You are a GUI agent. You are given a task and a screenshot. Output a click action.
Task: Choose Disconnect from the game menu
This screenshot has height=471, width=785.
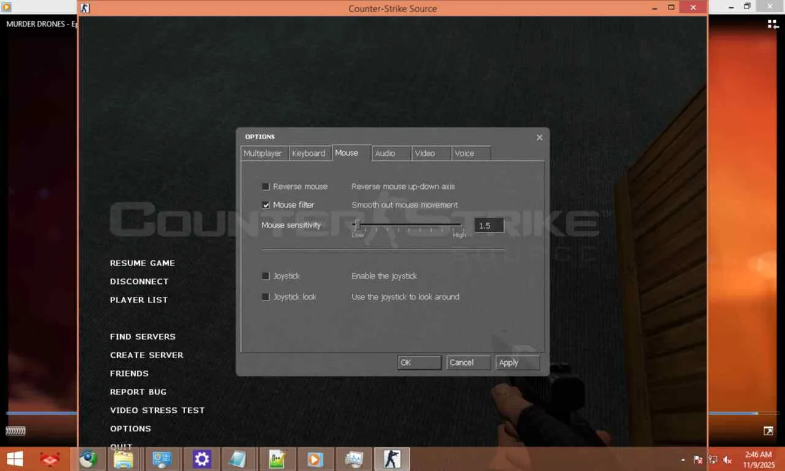tap(139, 281)
